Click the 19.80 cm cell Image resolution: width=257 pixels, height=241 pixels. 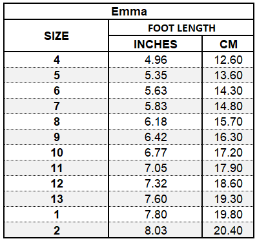(228, 215)
